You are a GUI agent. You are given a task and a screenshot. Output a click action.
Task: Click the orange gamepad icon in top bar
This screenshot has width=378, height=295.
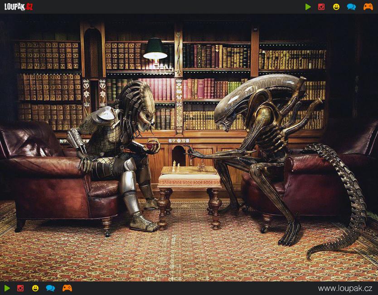point(368,7)
